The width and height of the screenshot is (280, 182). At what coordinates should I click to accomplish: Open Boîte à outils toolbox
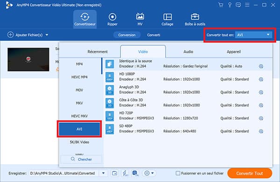click(x=195, y=19)
